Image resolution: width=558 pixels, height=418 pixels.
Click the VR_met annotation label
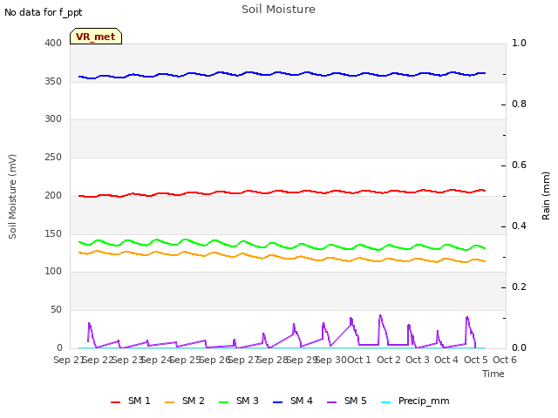96,37
